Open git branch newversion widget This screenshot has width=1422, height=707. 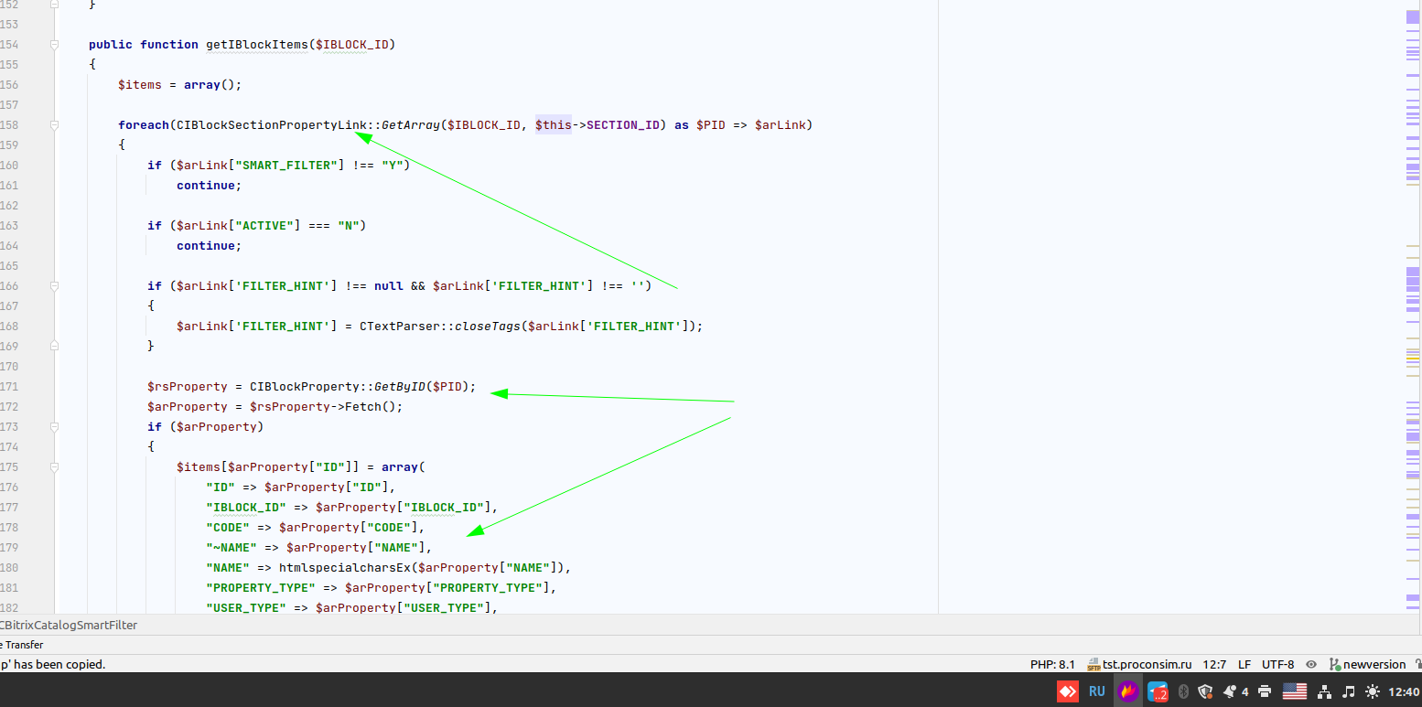click(1367, 665)
